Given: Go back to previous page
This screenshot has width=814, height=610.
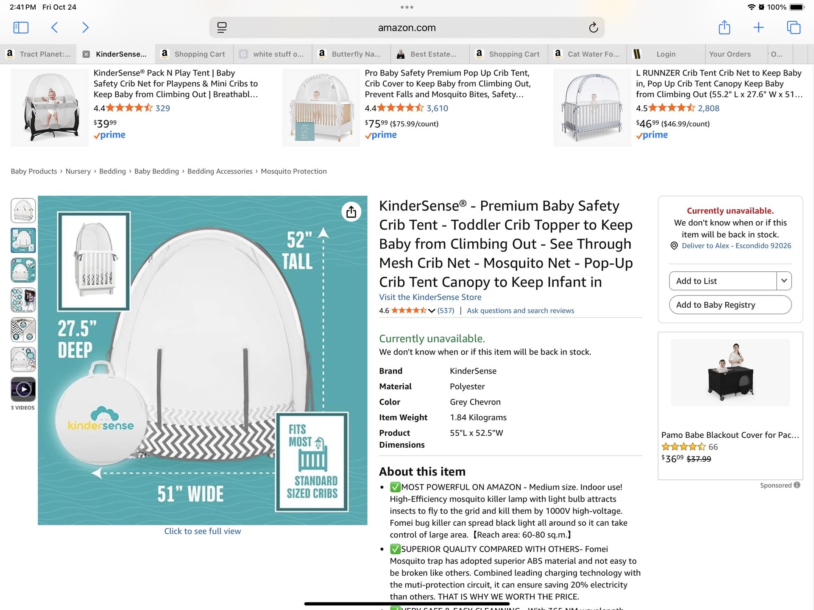Looking at the screenshot, I should pos(55,28).
